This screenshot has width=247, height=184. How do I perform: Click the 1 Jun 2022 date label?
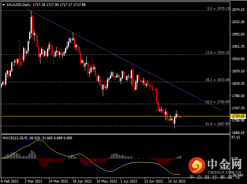pos(129,181)
